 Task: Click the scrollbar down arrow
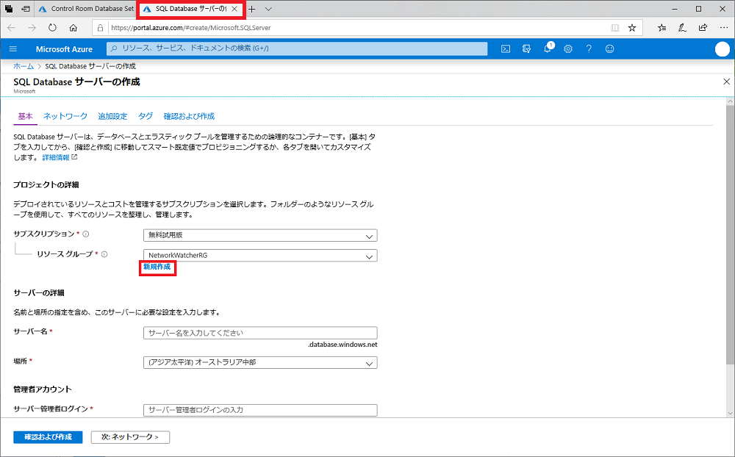click(731, 414)
